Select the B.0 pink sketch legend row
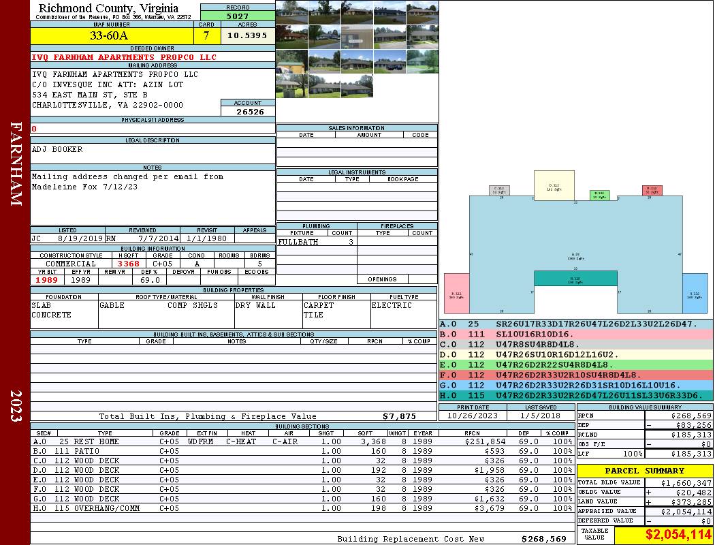715x545 pixels. click(576, 334)
